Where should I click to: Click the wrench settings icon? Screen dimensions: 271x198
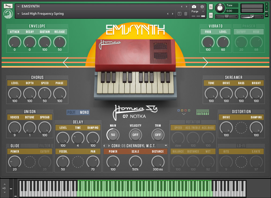8,6
